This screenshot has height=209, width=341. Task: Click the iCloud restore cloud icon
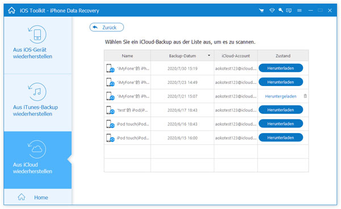pos(37,149)
